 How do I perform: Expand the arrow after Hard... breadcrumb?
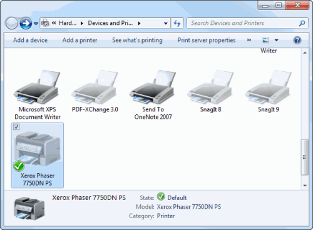(x=82, y=23)
